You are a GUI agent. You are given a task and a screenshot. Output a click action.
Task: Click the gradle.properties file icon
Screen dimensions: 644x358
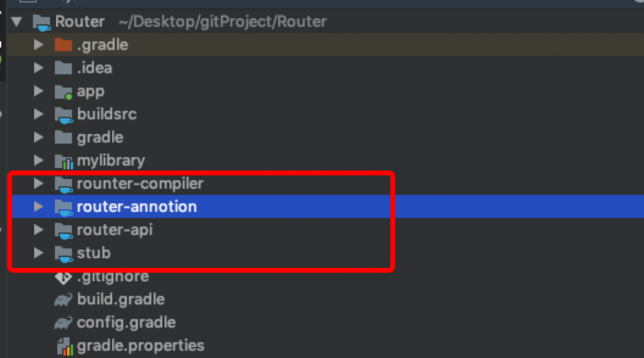tap(63, 346)
